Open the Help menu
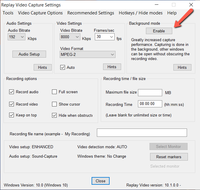The width and height of the screenshot is (200, 190). (172, 13)
